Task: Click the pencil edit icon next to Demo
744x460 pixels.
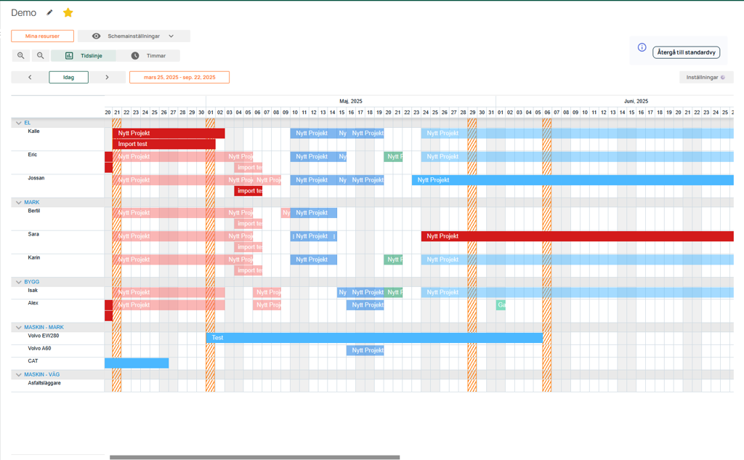Action: click(x=49, y=12)
